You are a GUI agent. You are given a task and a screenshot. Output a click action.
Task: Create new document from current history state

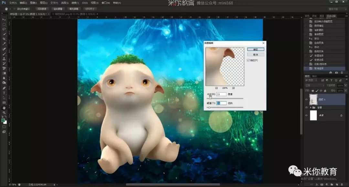coord(331,73)
